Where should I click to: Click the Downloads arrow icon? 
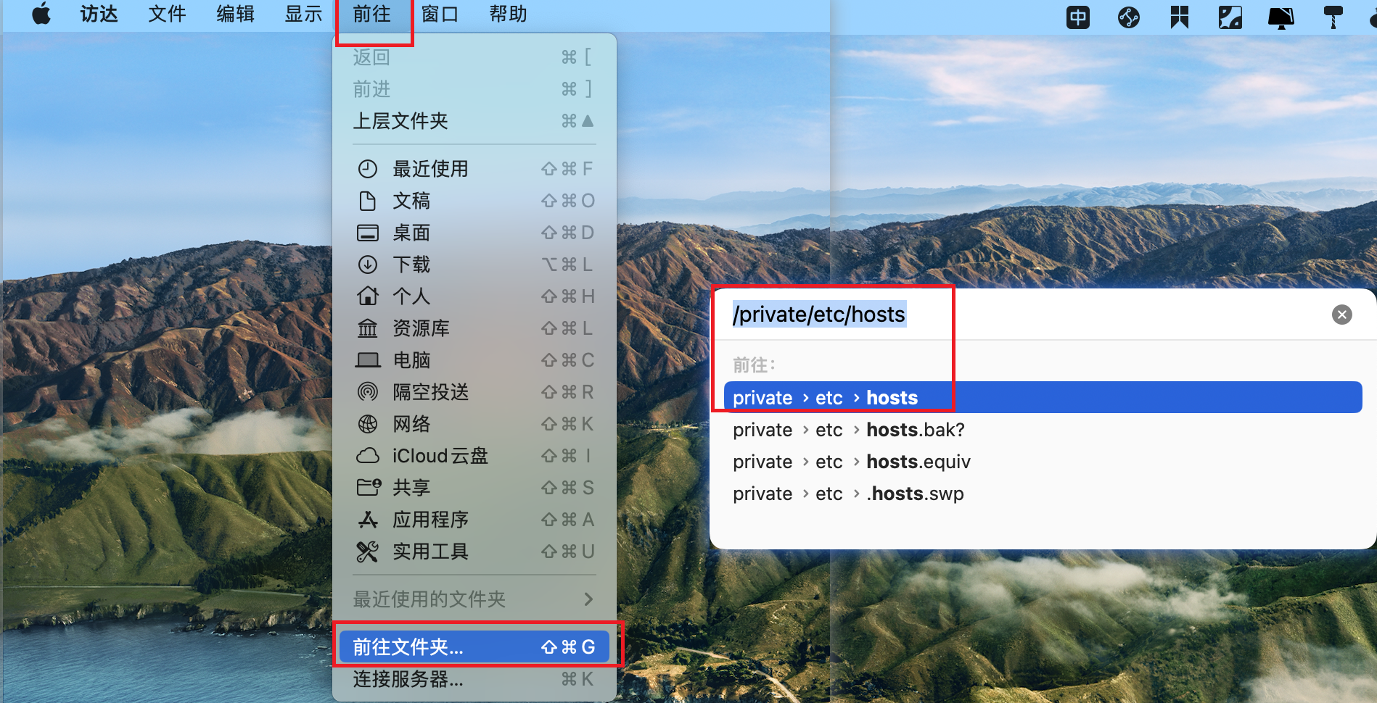coord(368,265)
